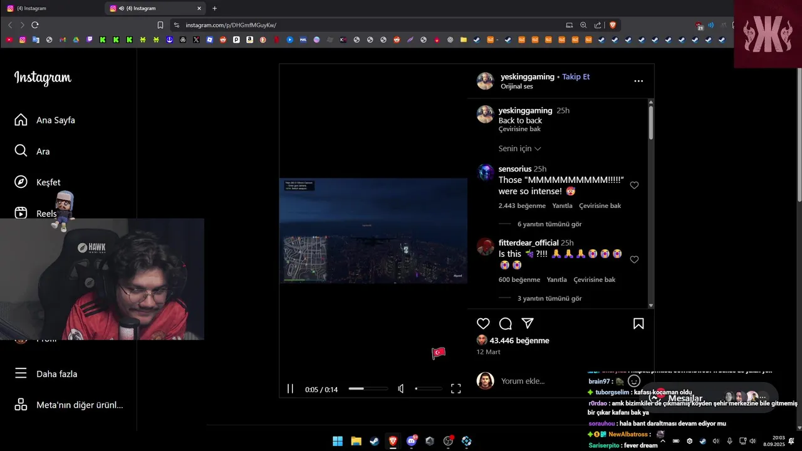Open the YouTube bookmark
This screenshot has width=802, height=451.
tap(9, 39)
